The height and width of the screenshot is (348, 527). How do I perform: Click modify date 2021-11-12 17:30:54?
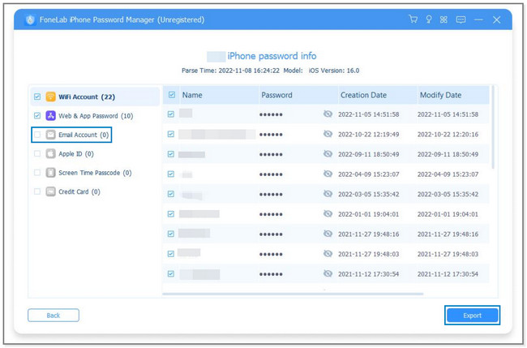(448, 274)
